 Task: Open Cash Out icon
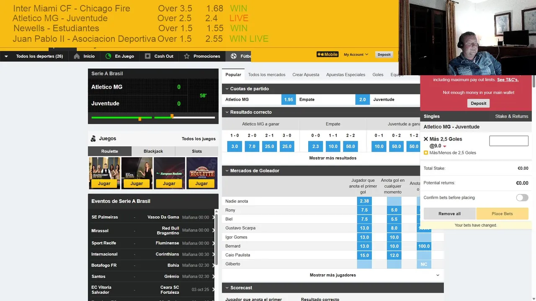(147, 56)
